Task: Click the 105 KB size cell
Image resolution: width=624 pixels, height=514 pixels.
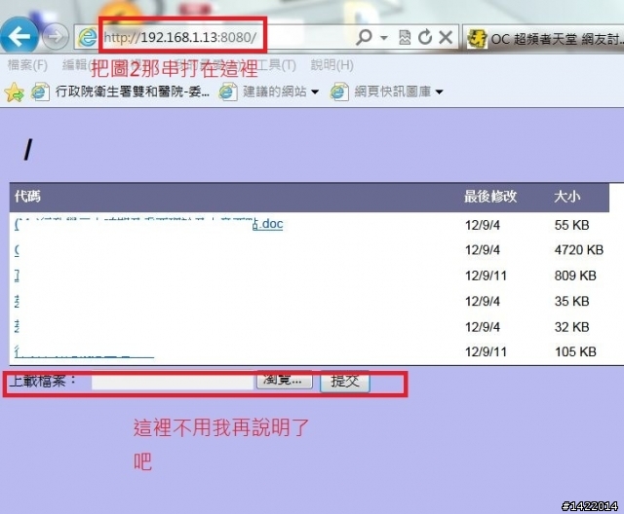Action: click(x=575, y=351)
